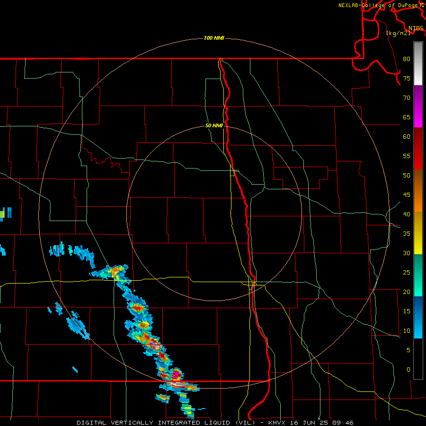Viewport: 426px width, 426px height.
Task: Click the 60 value on the scale
Action: click(407, 137)
